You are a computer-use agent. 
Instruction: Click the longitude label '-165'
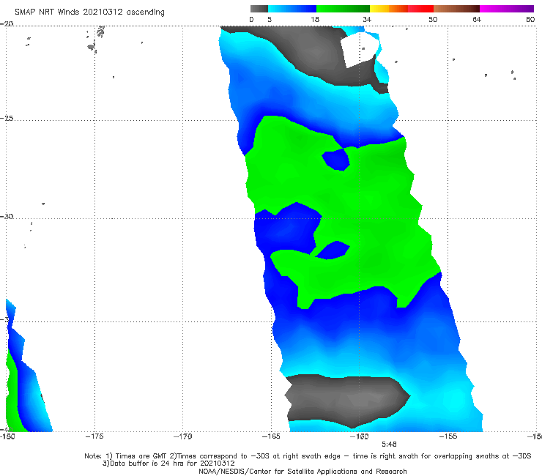tap(271, 436)
